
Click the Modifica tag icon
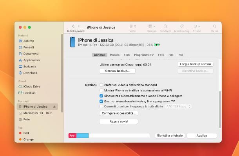click(182, 26)
